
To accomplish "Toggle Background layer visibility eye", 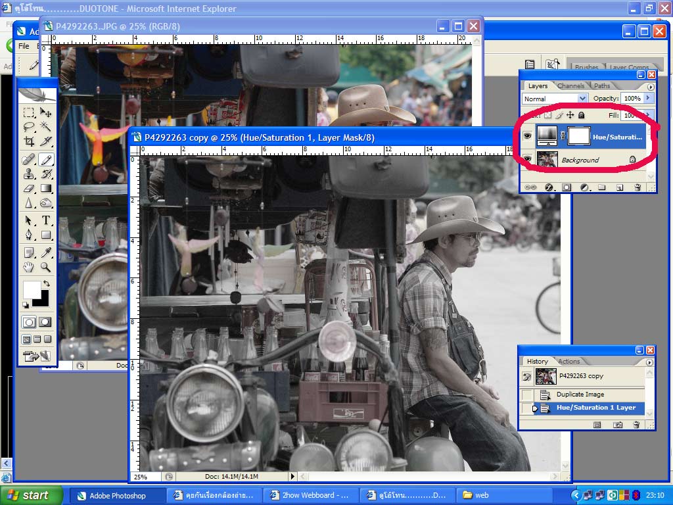I will coord(527,159).
